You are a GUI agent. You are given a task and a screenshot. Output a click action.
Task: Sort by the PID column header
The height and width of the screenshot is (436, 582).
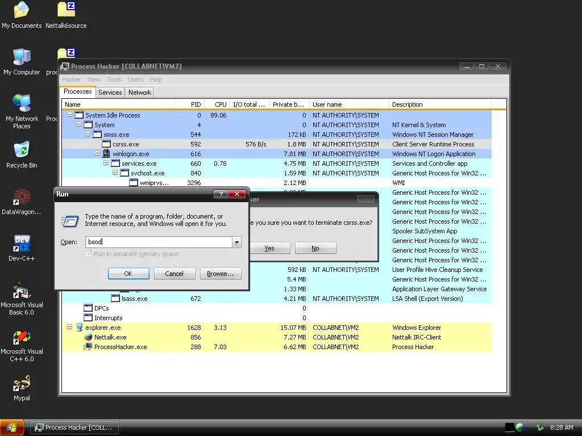pyautogui.click(x=190, y=104)
